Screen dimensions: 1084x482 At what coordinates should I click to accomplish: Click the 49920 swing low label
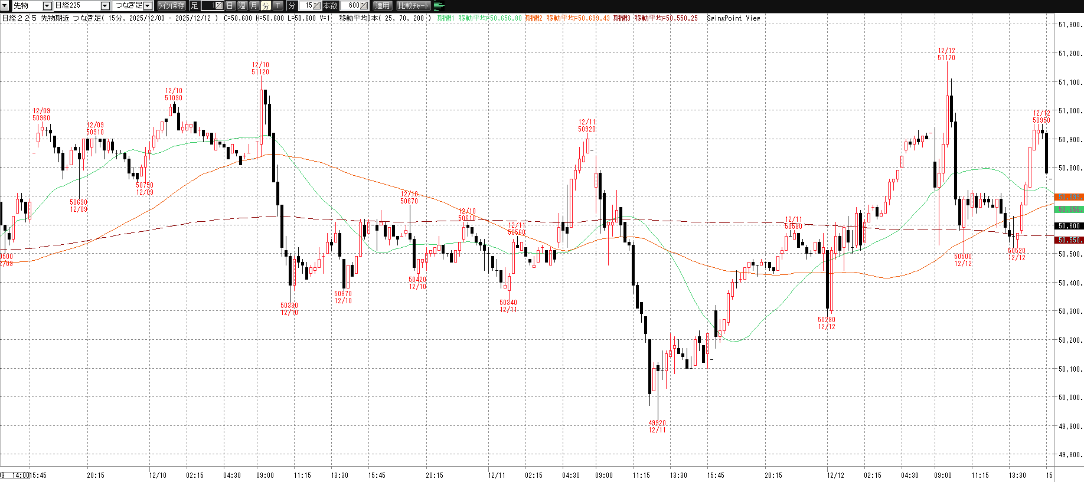(657, 426)
